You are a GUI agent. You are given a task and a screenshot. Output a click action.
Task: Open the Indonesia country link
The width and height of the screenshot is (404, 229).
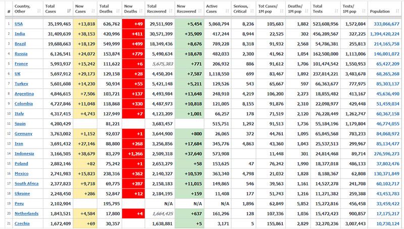(24, 154)
